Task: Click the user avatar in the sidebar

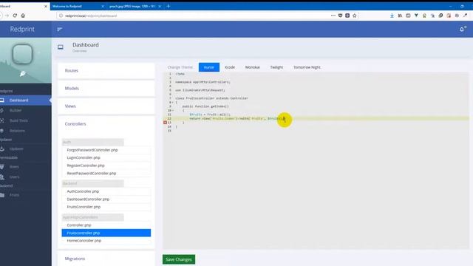Action: [x=22, y=54]
